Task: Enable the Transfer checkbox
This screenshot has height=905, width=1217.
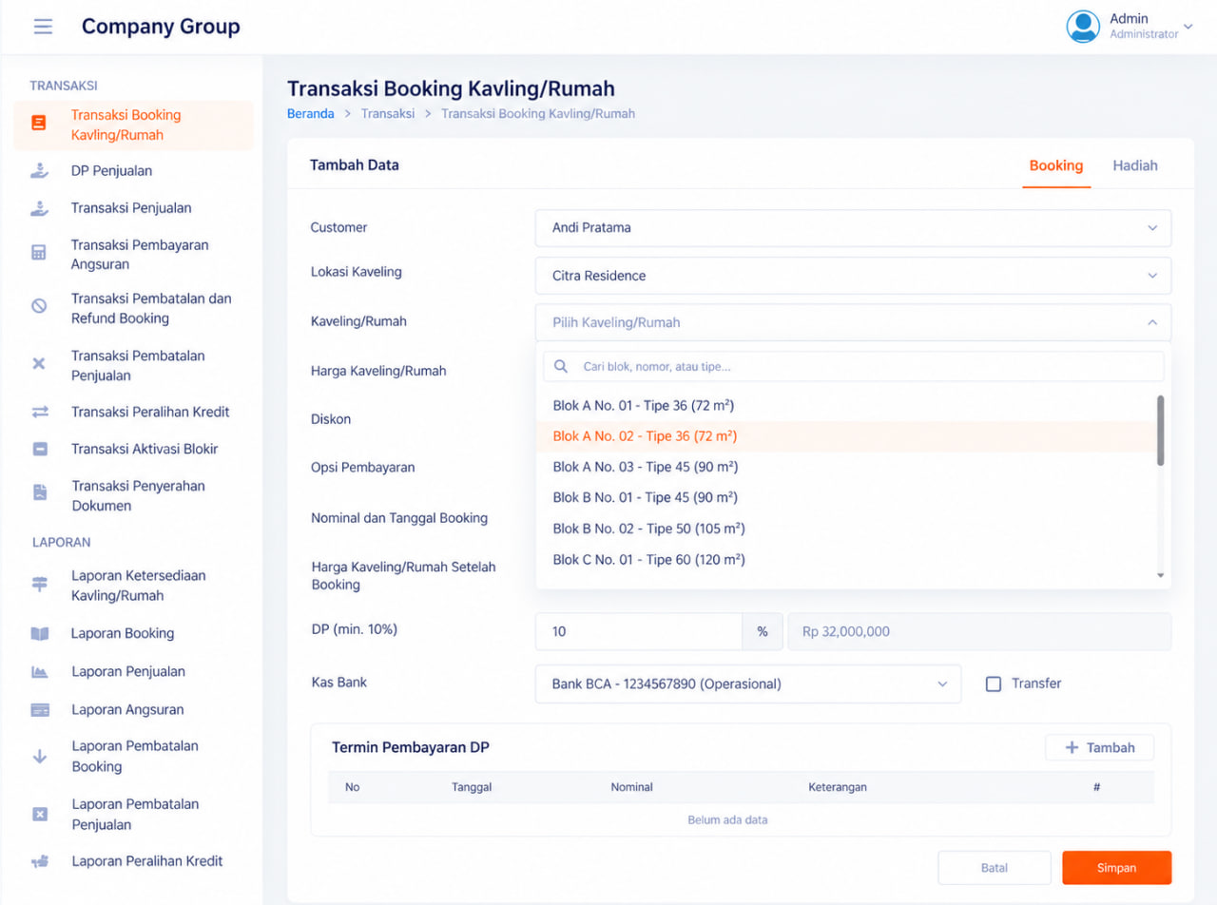Action: (994, 684)
